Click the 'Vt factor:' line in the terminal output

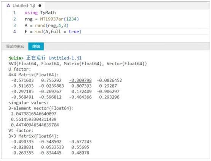click(x=21, y=130)
